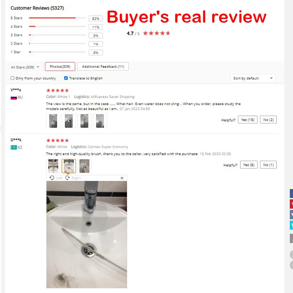Enable the Only from your country checkbox
The height and width of the screenshot is (293, 293).
(x=12, y=78)
